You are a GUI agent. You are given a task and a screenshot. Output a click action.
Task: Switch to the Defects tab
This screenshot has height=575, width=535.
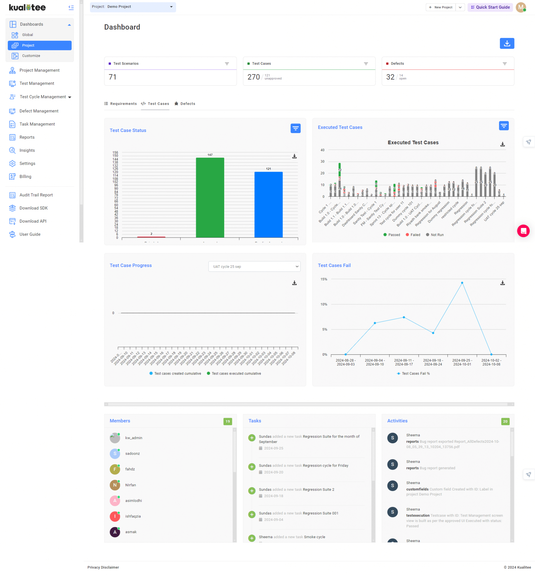pos(188,104)
